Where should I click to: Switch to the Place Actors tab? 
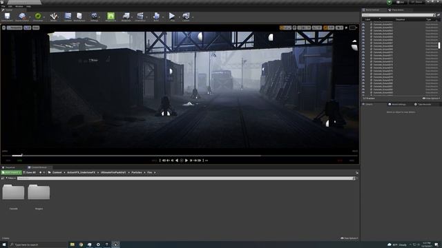pyautogui.click(x=398, y=10)
